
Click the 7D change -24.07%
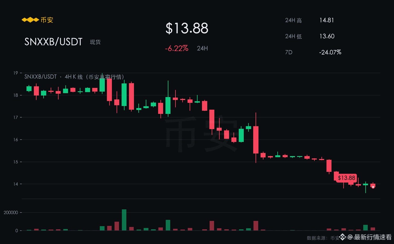point(330,52)
